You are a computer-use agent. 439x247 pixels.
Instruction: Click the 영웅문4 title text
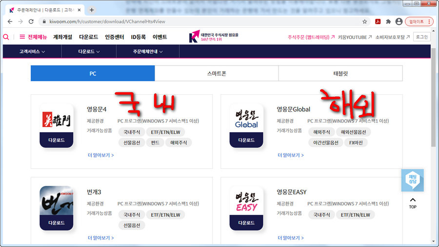click(97, 109)
